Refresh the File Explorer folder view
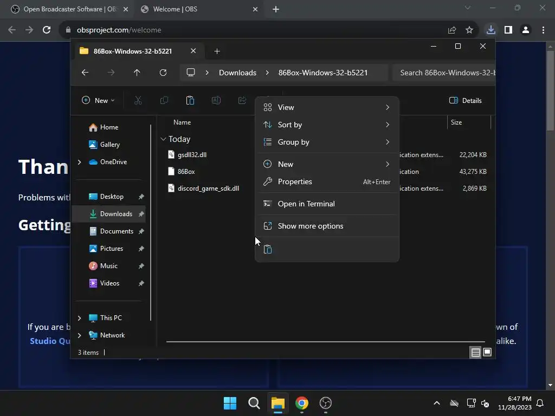 coord(163,73)
